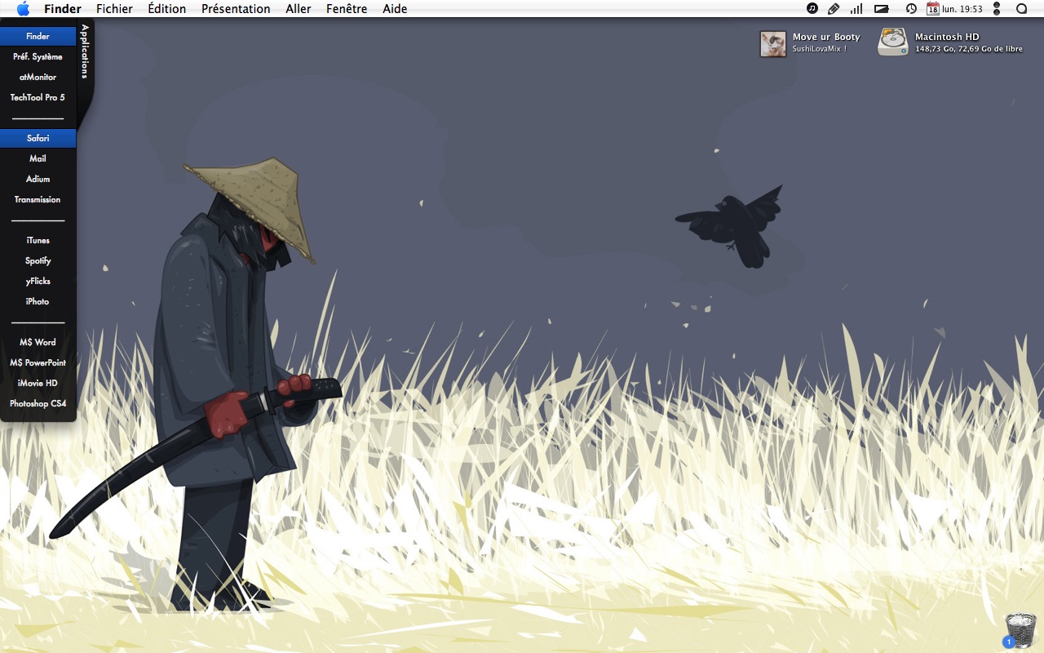Image resolution: width=1044 pixels, height=653 pixels.
Task: Open the Finder menu
Action: click(x=63, y=9)
